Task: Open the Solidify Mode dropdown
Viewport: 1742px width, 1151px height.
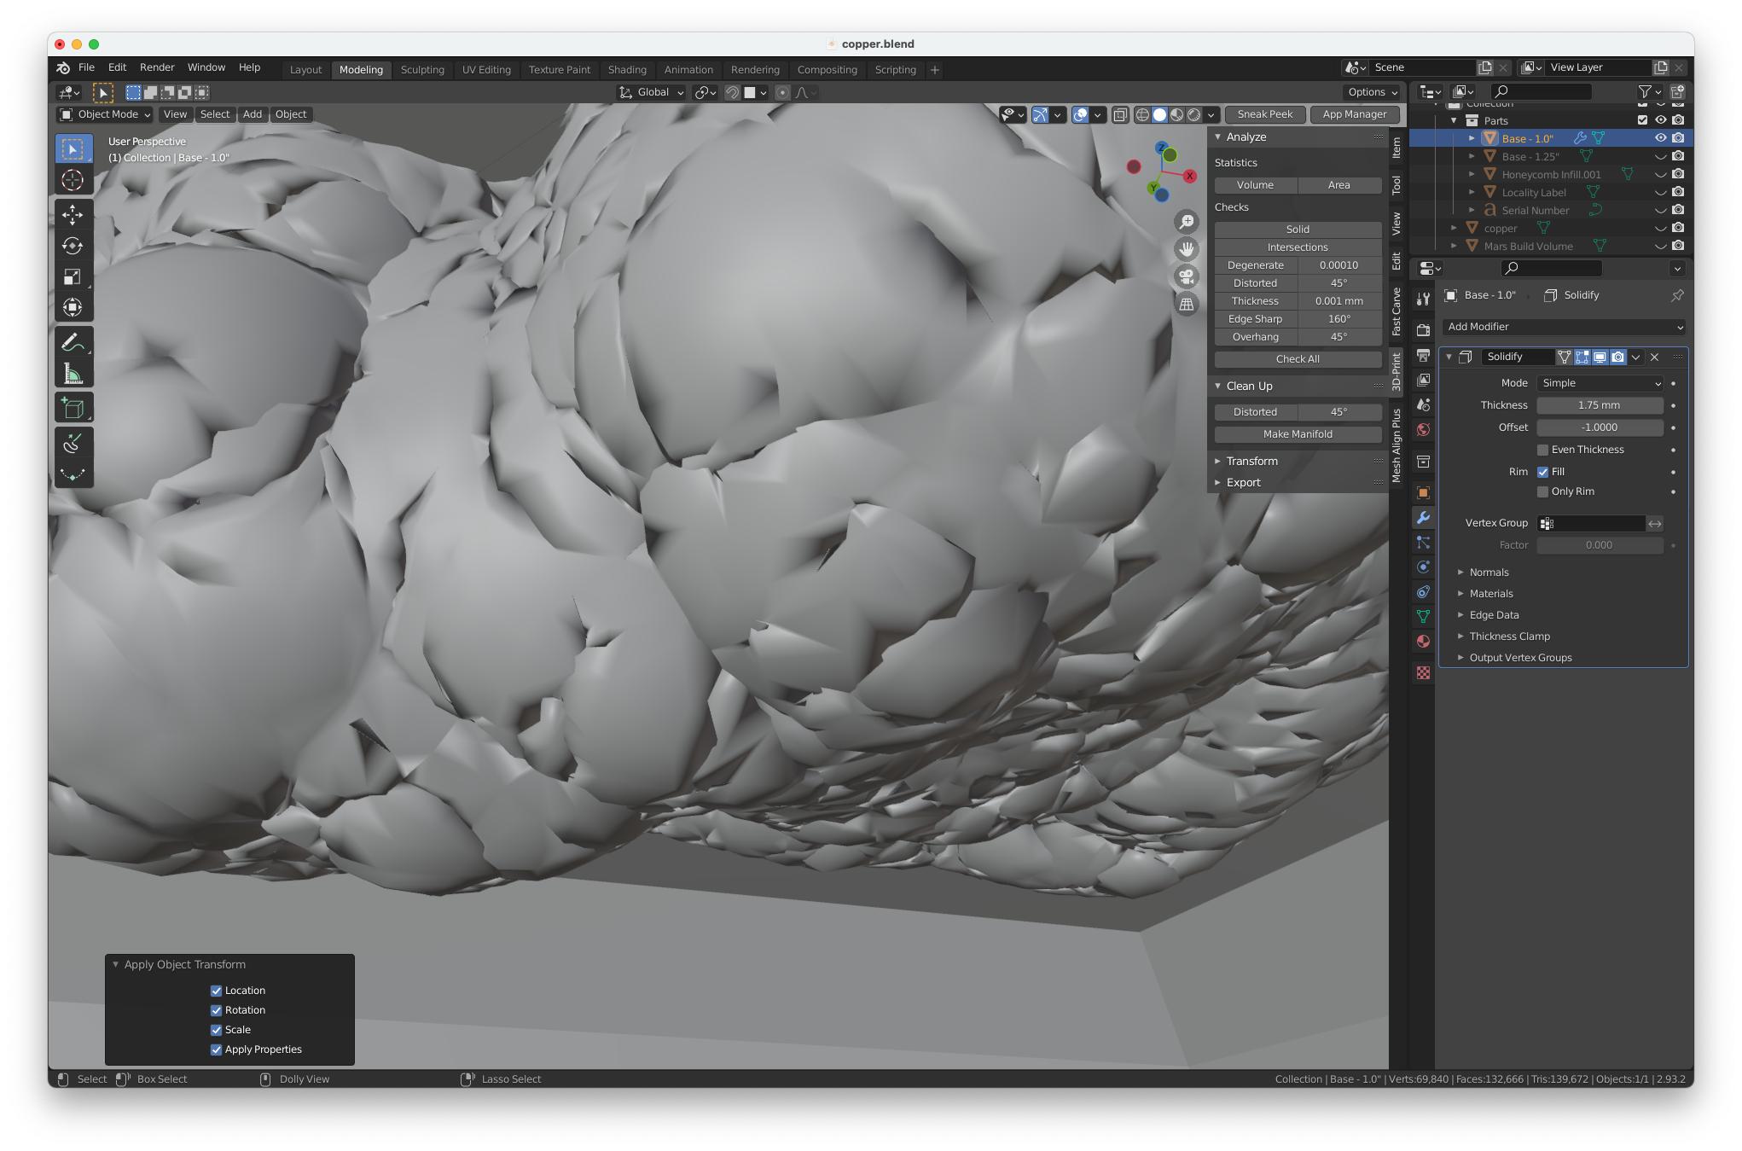Action: point(1600,383)
